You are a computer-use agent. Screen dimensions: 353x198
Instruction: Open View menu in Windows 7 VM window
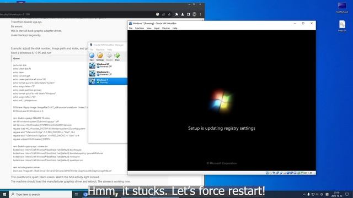tap(149, 28)
